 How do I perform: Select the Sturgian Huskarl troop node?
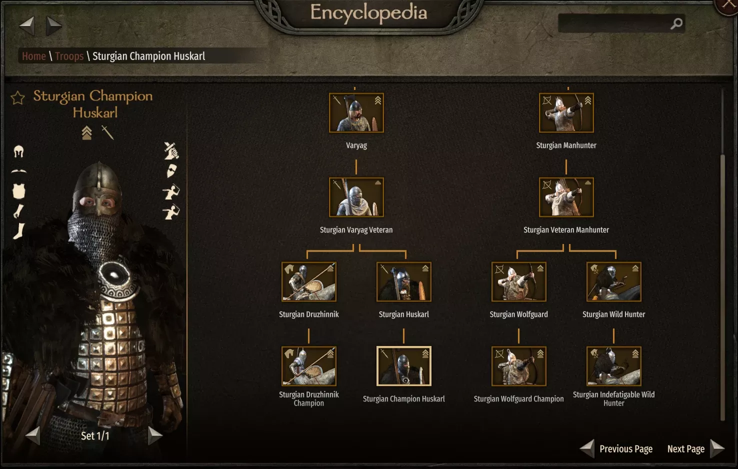(404, 282)
